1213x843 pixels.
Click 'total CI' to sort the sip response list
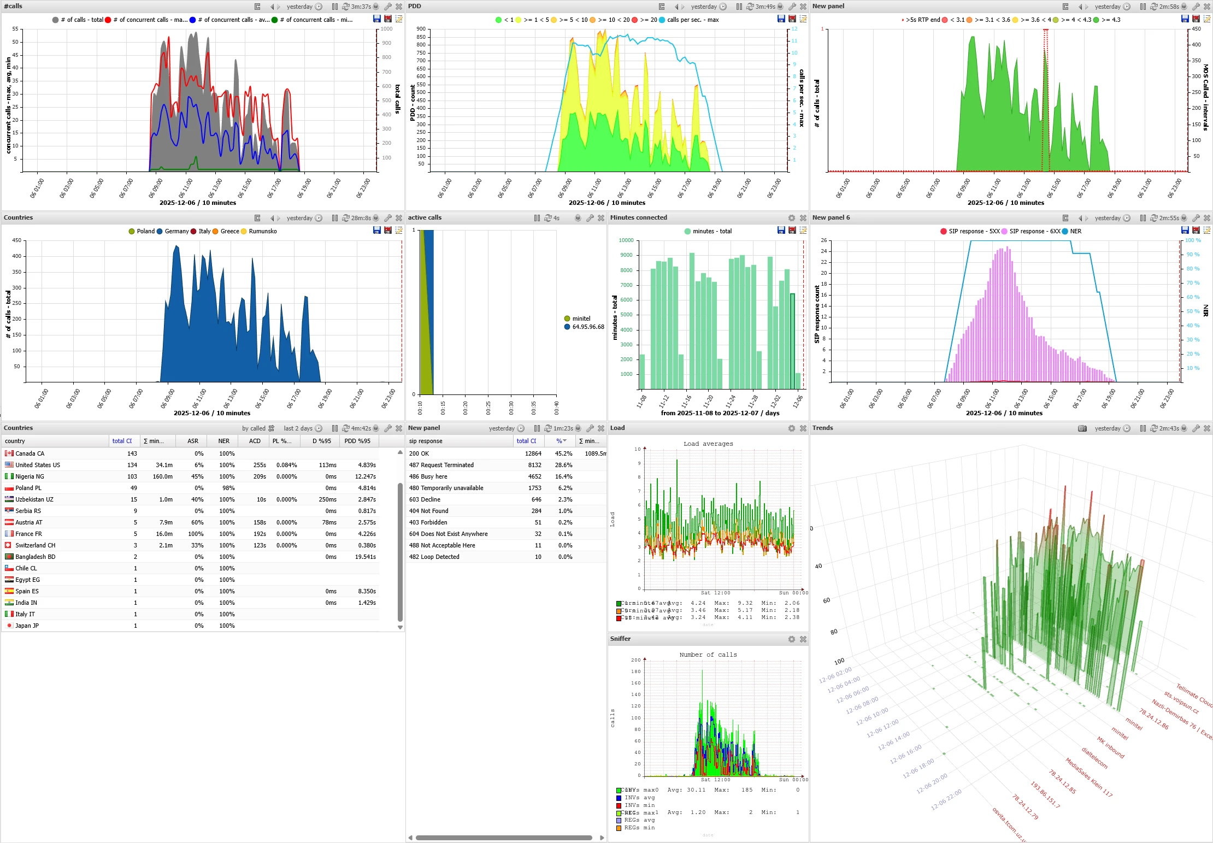coord(526,441)
